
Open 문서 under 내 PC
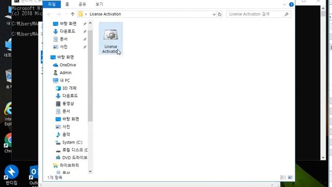[66, 111]
